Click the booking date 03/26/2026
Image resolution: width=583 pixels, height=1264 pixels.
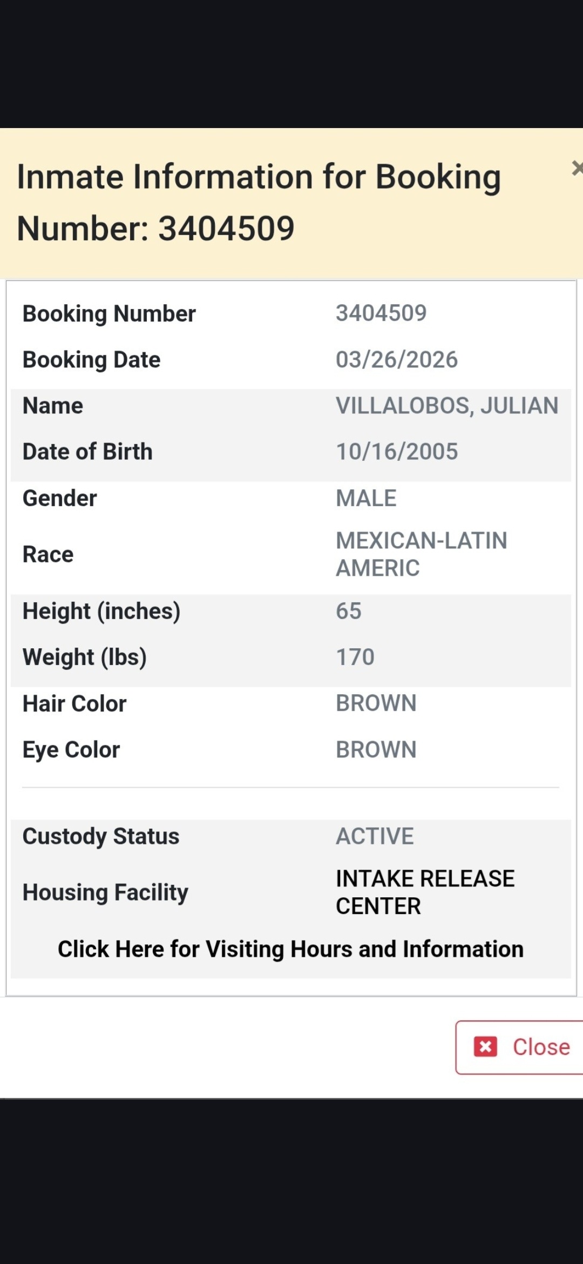(x=396, y=360)
